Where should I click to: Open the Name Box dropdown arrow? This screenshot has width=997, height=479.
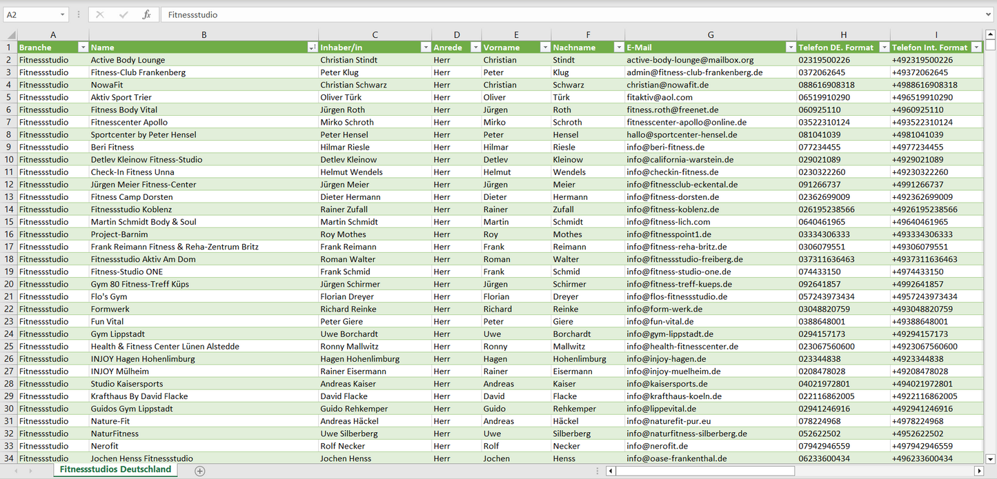pyautogui.click(x=62, y=14)
